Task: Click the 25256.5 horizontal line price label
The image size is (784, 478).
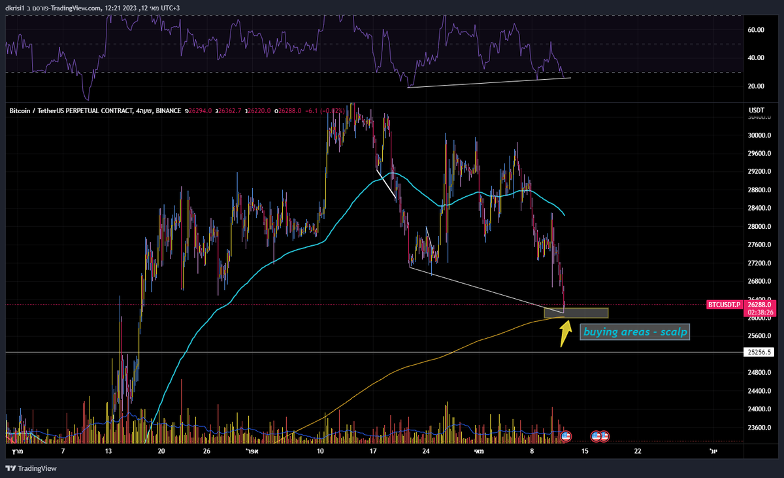Action: pyautogui.click(x=760, y=352)
